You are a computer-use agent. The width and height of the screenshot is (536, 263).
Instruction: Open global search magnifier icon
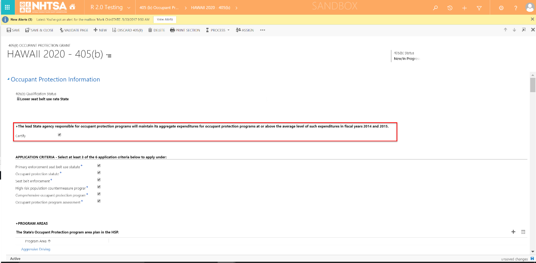(435, 8)
